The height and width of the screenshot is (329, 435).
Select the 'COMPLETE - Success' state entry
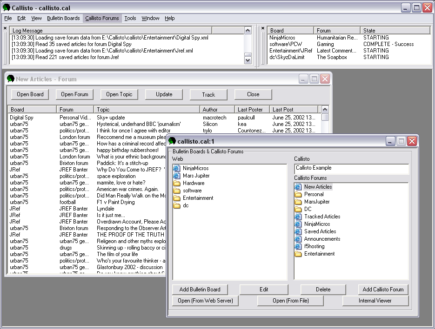click(x=388, y=44)
